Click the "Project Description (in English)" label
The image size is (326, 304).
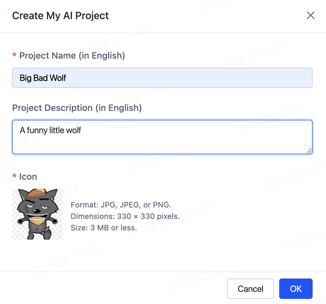pos(77,108)
